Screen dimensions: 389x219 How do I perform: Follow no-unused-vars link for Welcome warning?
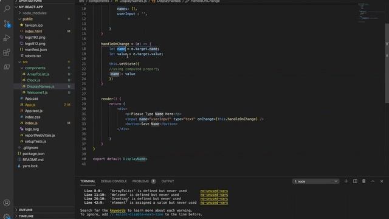(x=214, y=195)
